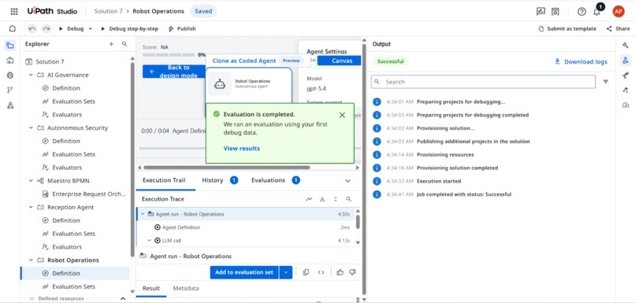
Task: View agent run as code brackets
Action: 321,272
